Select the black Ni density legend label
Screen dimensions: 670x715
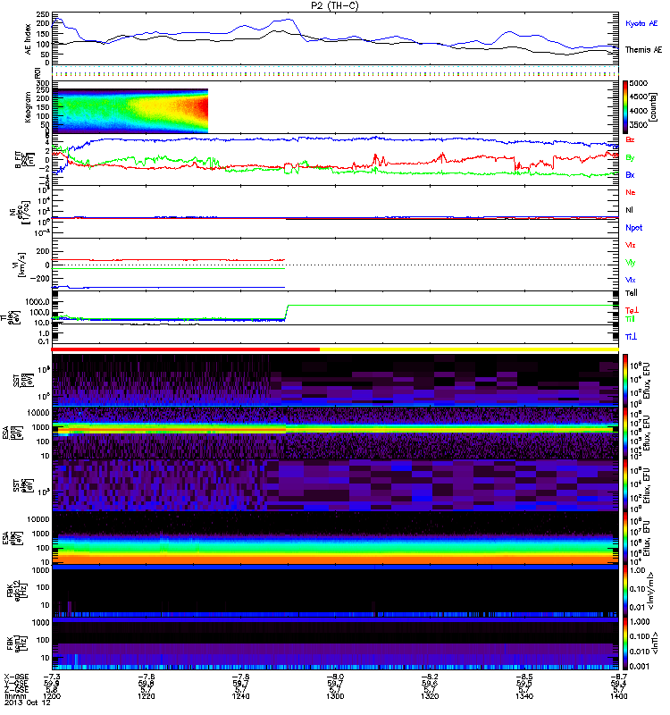[629, 210]
